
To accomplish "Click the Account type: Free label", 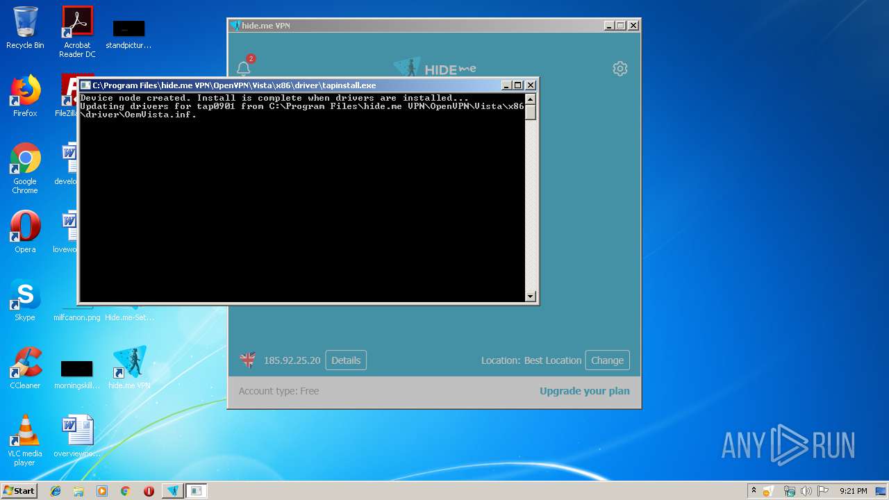I will 279,391.
